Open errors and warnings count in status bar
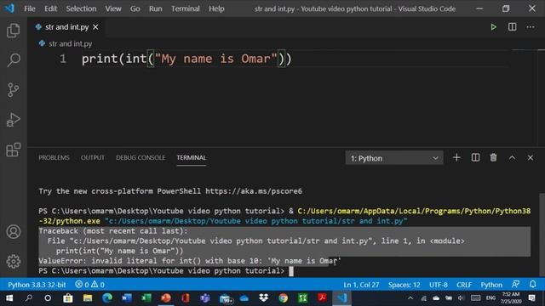This screenshot has width=545, height=306. 89,285
